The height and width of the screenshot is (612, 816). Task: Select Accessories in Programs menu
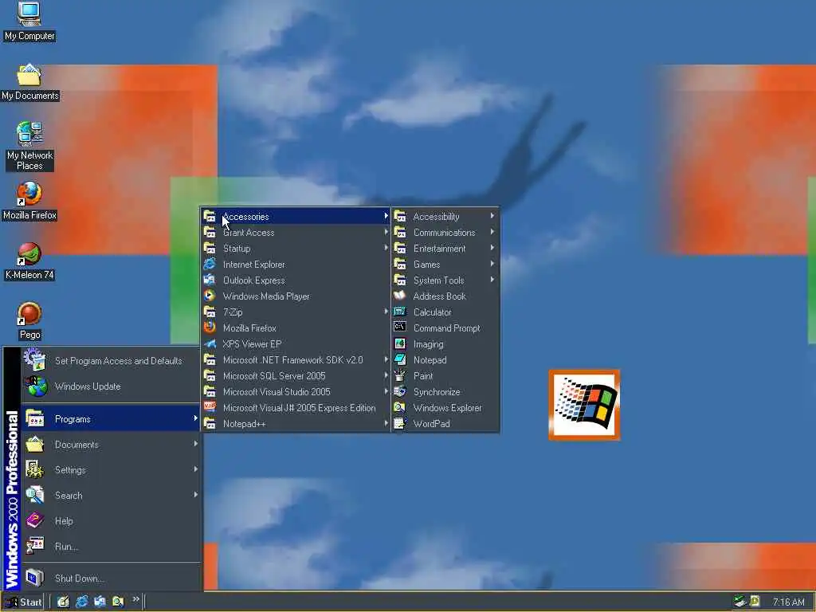296,217
